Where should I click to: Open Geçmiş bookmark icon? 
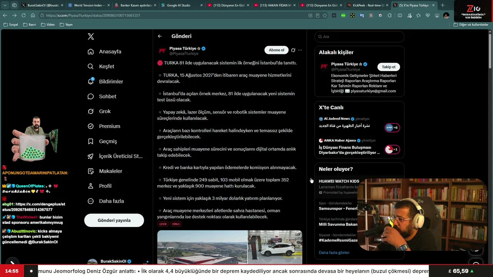tap(91, 141)
